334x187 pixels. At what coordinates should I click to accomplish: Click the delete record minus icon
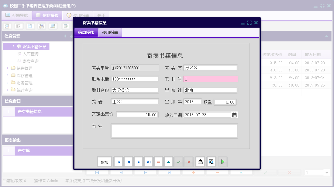pyautogui.click(x=159, y=162)
